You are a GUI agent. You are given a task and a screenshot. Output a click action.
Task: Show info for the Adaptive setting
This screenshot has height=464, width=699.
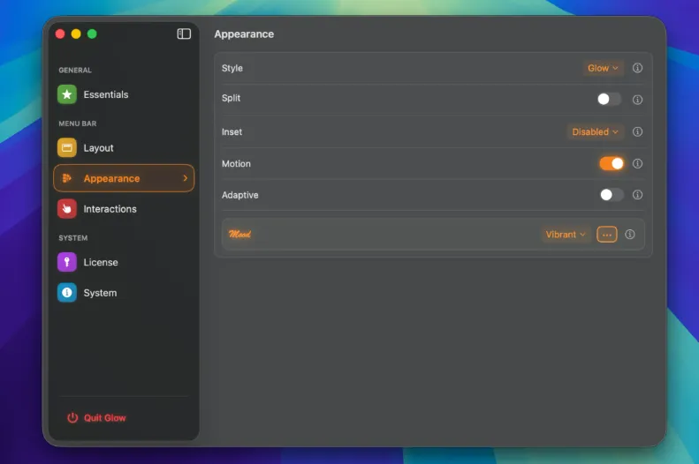637,195
